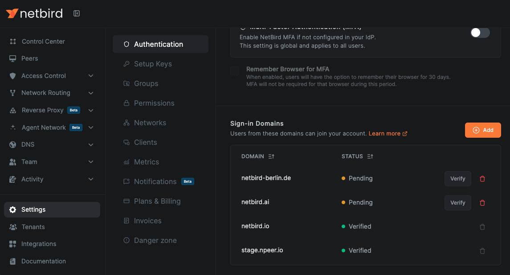Screen dimensions: 510x275
Task: Open the Groups settings tab
Action: [x=160, y=84]
